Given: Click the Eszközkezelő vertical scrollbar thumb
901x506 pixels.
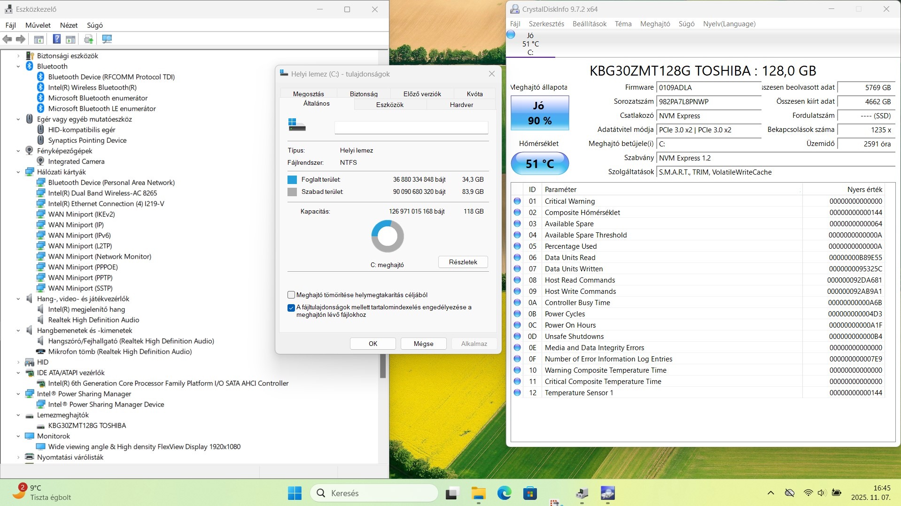Looking at the screenshot, I should point(383,366).
